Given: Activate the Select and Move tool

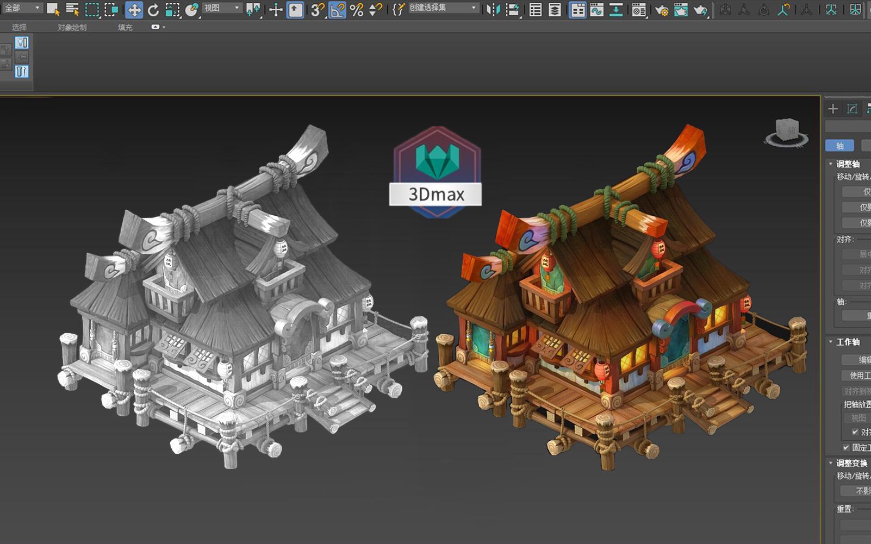Looking at the screenshot, I should point(134,9).
